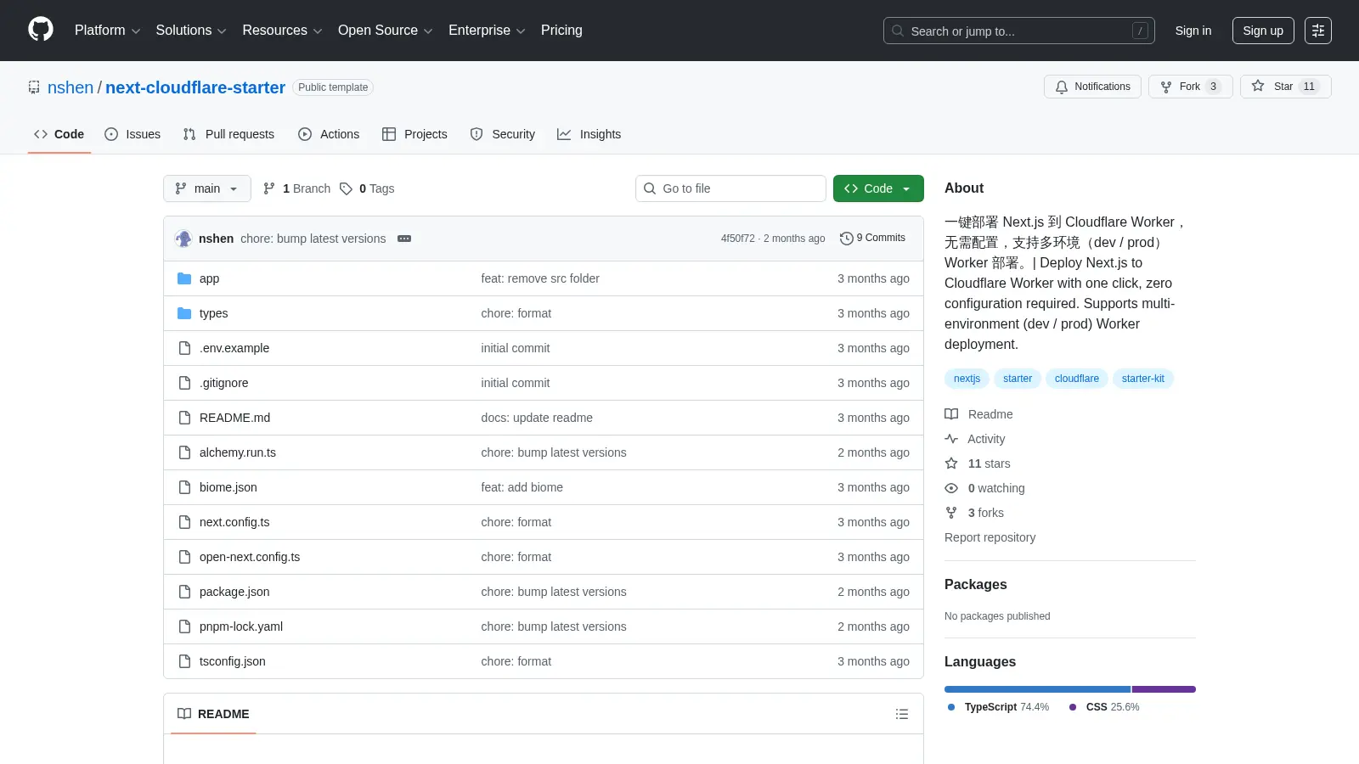Click the file icon for biome.json
Viewport: 1359px width, 764px height.
[x=184, y=487]
